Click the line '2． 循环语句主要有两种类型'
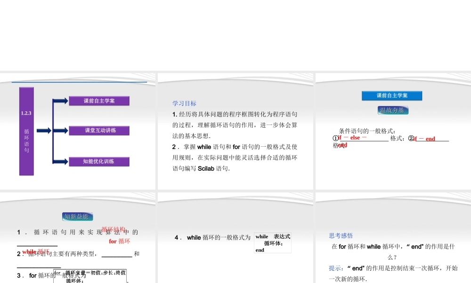 click(78, 254)
